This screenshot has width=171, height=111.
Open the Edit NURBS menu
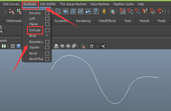48,4
